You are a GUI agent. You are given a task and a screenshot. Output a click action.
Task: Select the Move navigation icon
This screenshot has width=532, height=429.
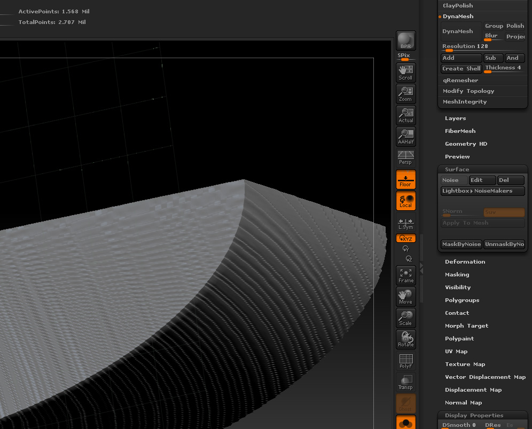click(x=405, y=297)
